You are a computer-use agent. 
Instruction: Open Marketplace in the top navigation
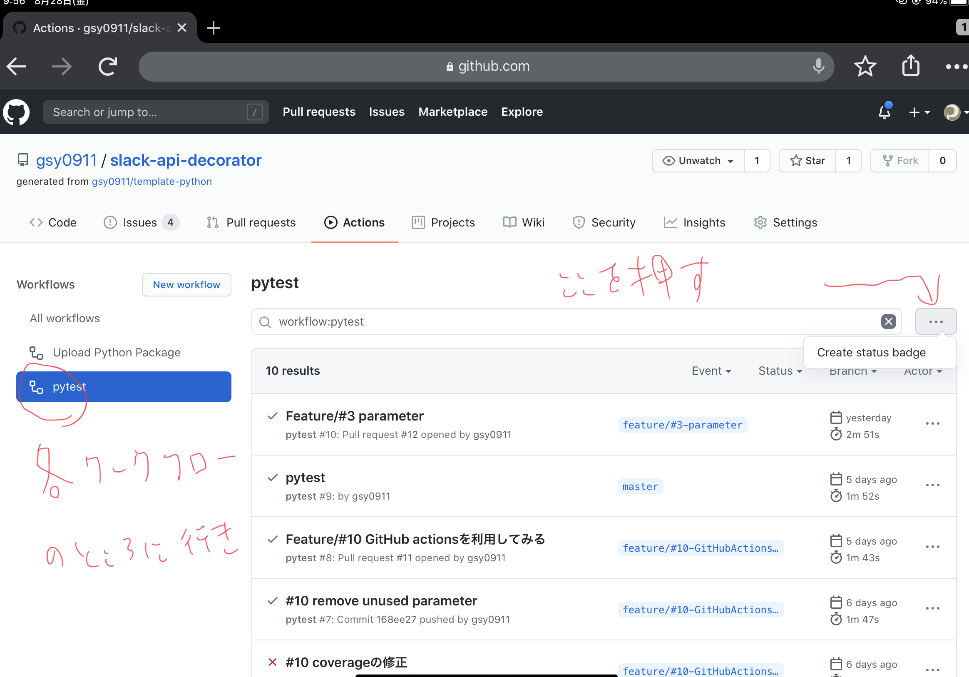[453, 112]
